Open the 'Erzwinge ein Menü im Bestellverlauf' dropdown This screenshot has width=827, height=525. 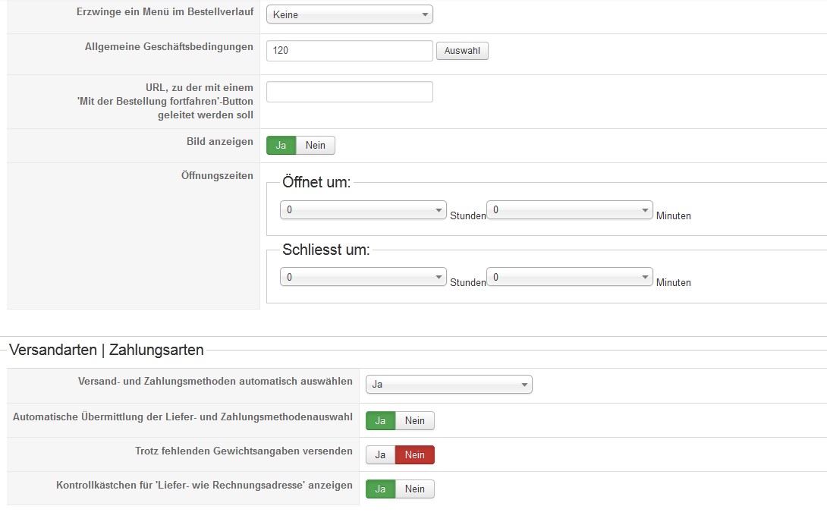tap(349, 14)
